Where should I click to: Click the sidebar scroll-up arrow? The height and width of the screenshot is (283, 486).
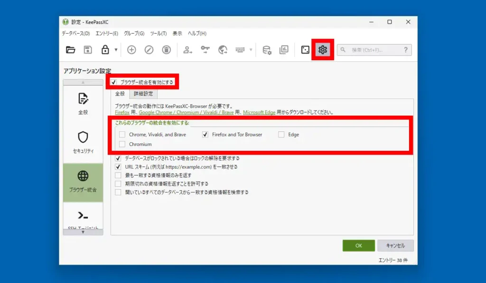83,82
